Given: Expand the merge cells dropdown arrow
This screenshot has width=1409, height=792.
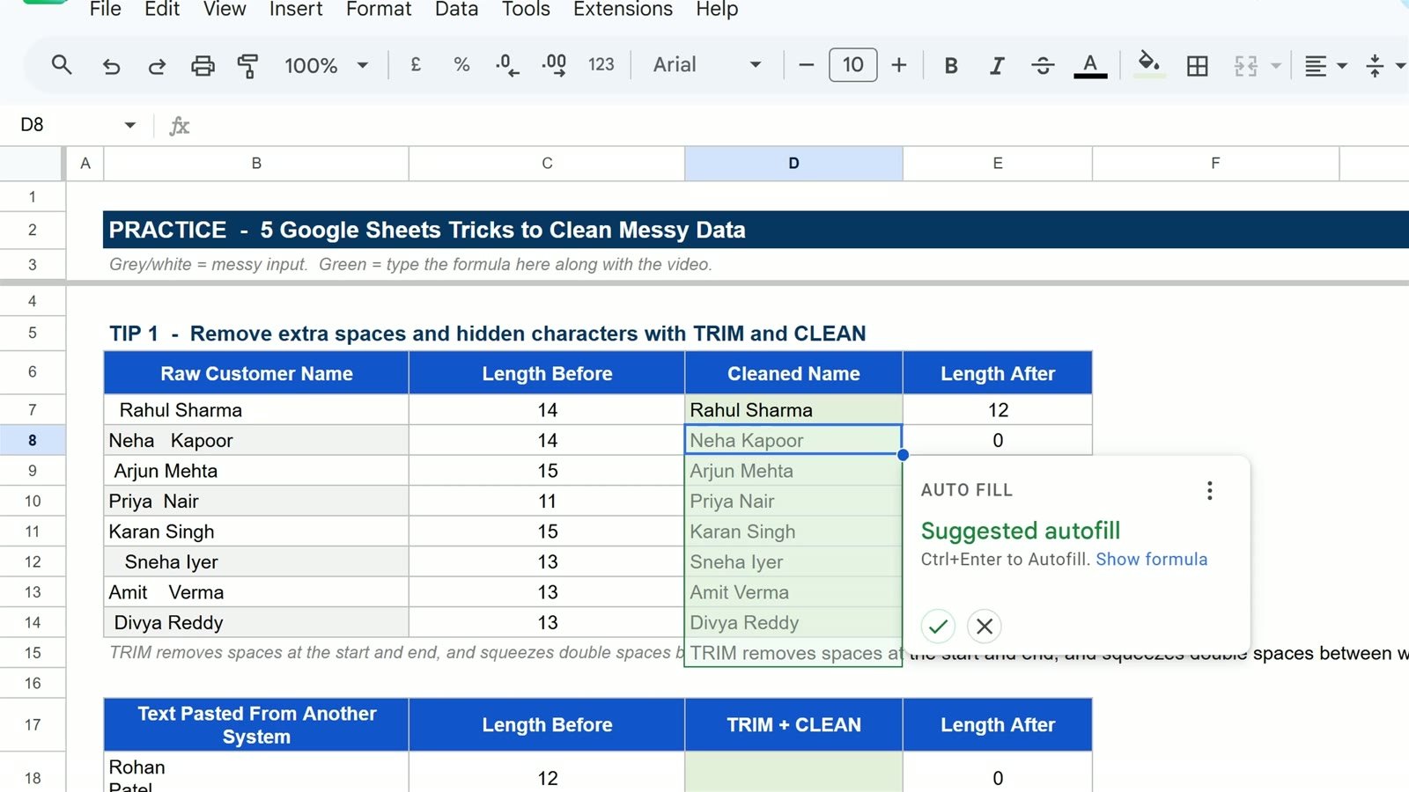Looking at the screenshot, I should click(1275, 66).
